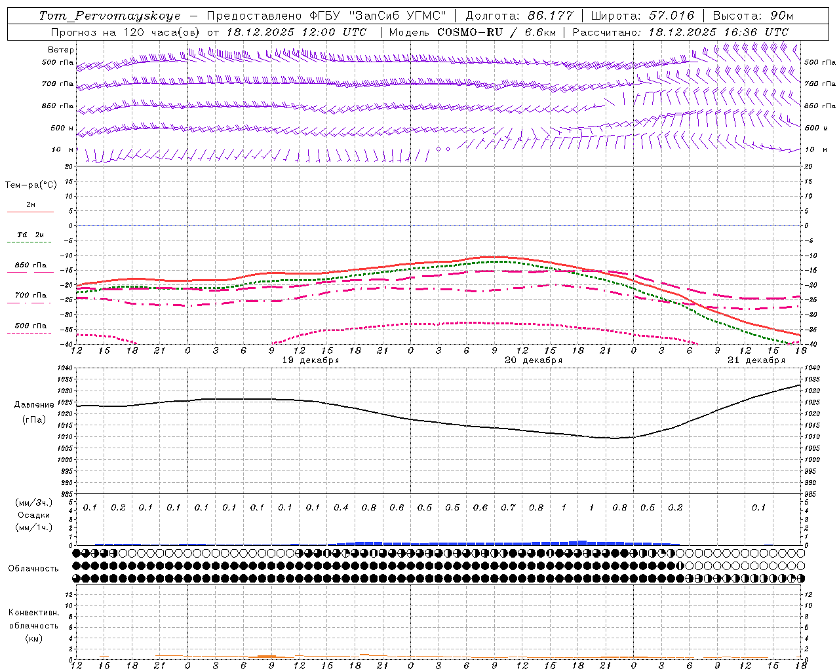Viewport: 839px width, 671px height.
Task: Click the forecast start time 18.12.2025 12:00 UTC
Action: click(297, 32)
